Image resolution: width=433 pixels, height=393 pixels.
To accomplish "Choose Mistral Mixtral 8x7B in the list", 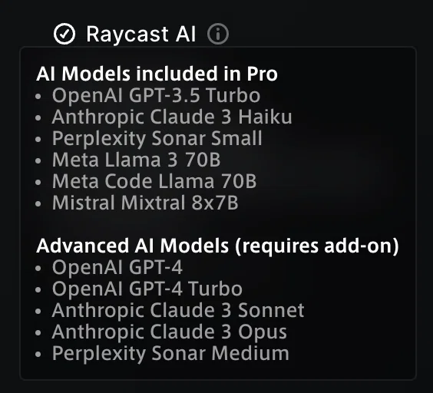I will coord(145,203).
